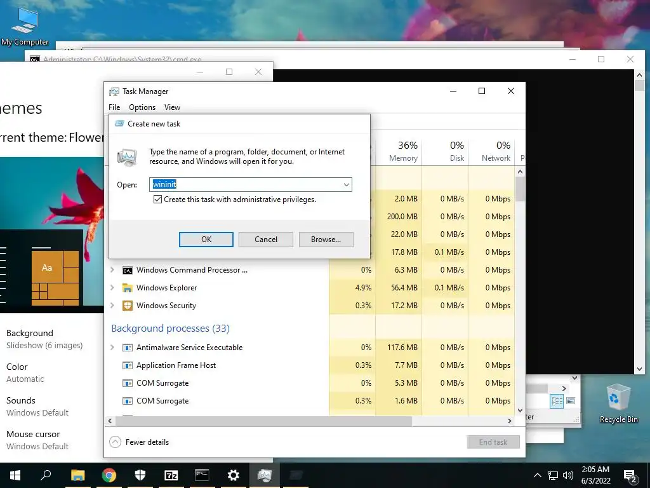Open taskbar Search magnifier
Viewport: 650px width, 488px height.
click(46, 475)
